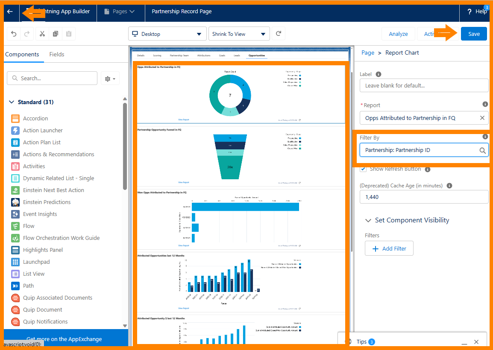Viewport: 493px width, 350px height.
Task: Click the back arrow to exit App Builder
Action: (x=10, y=12)
